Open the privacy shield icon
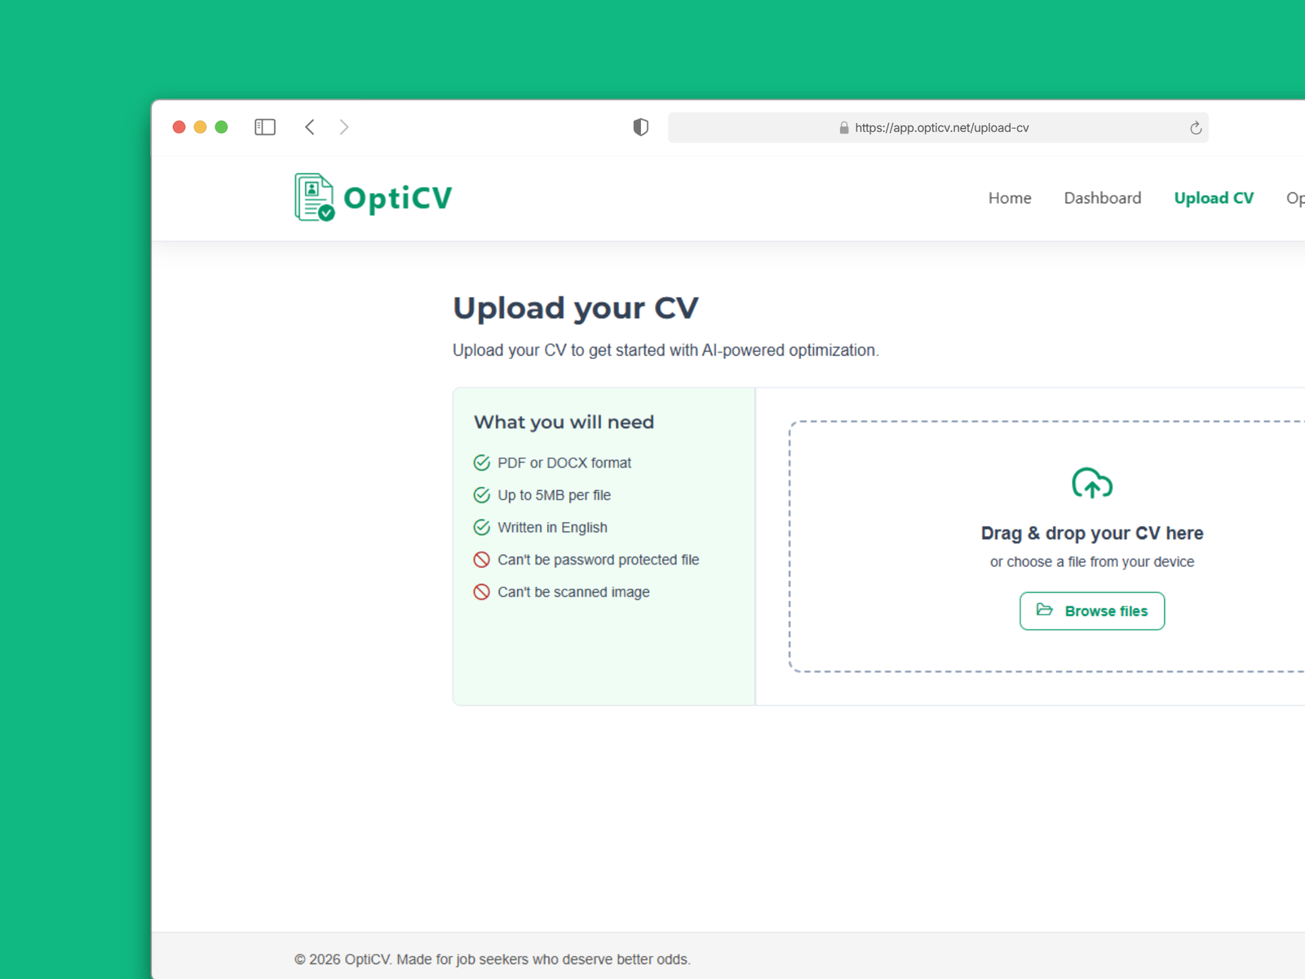Viewport: 1305px width, 979px height. pos(641,127)
